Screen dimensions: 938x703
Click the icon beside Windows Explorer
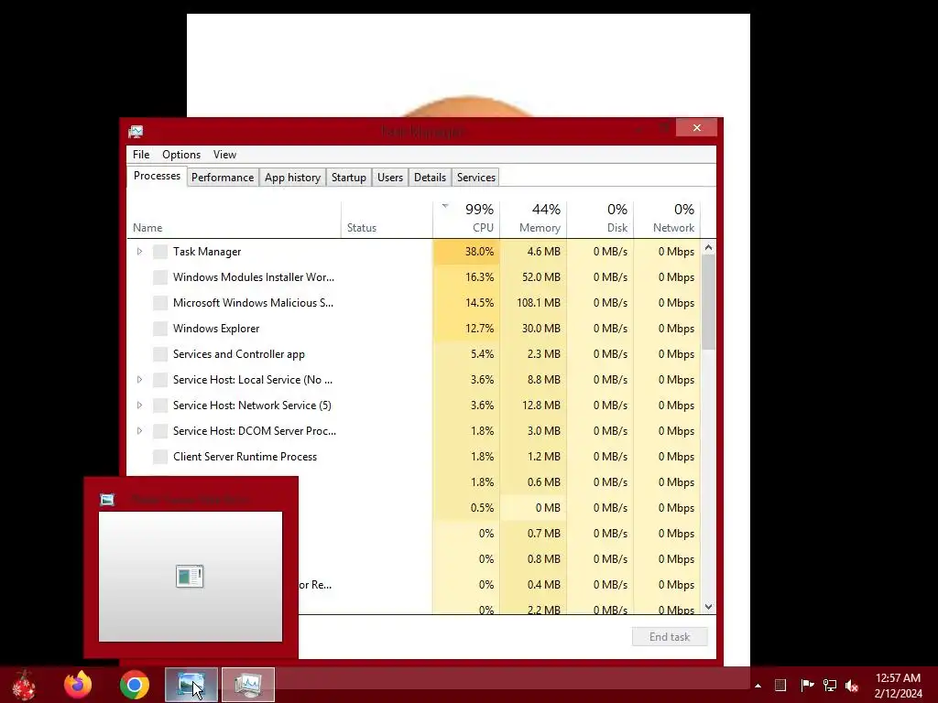159,329
